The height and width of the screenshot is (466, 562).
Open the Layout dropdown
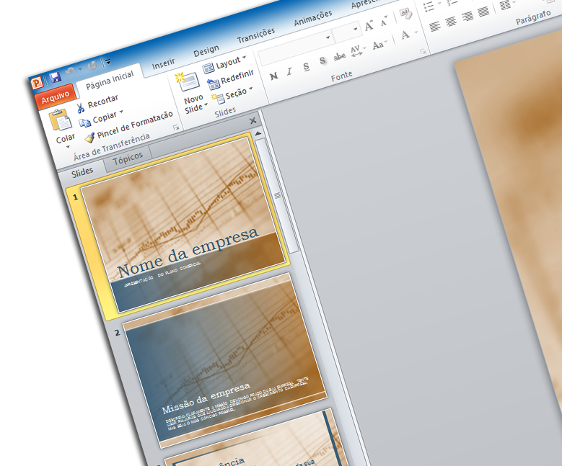(226, 63)
